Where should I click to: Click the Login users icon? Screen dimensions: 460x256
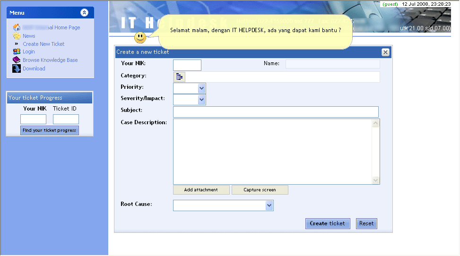click(17, 52)
